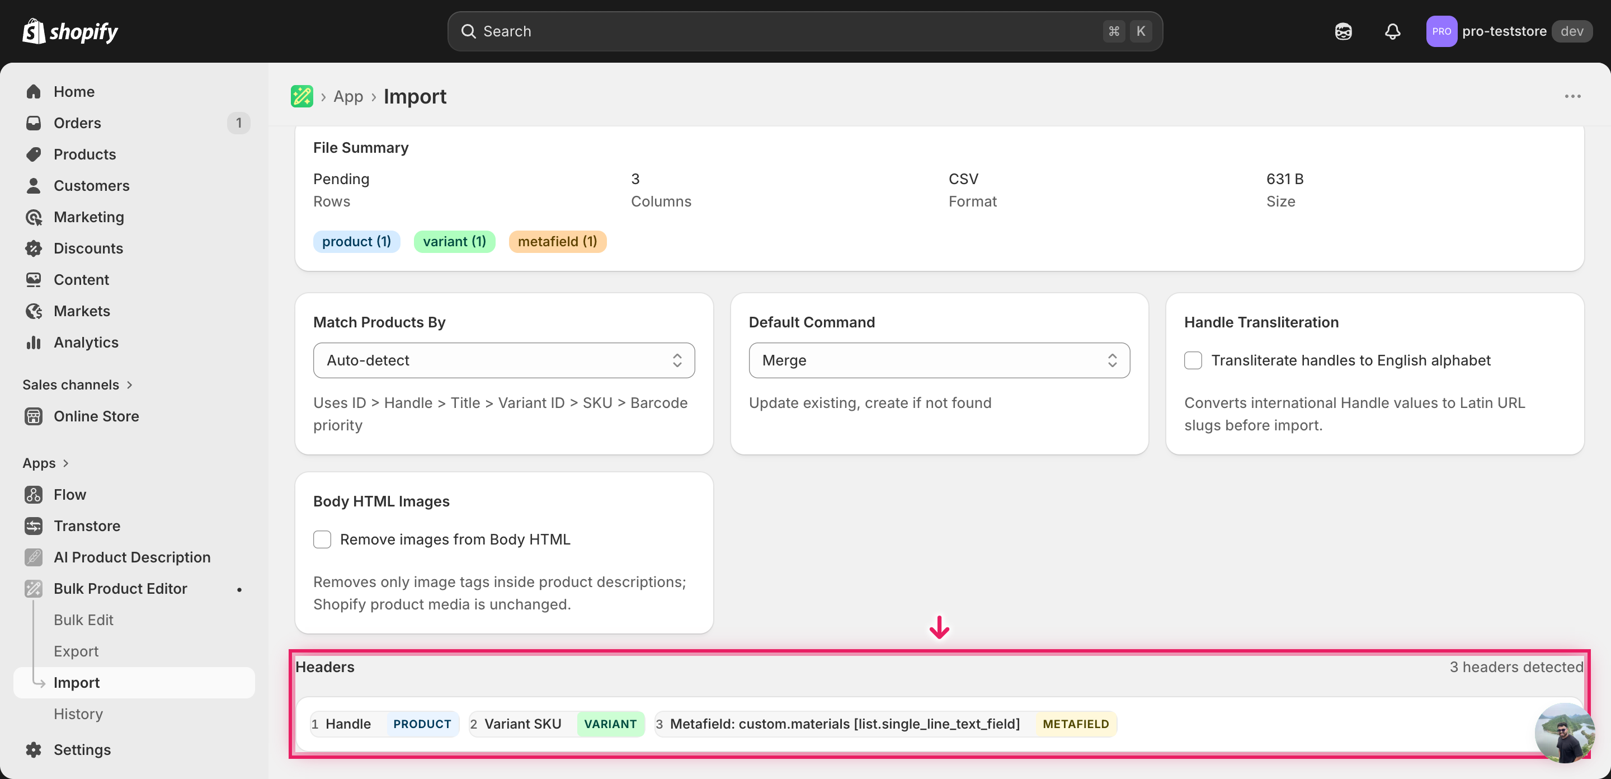Click the Search input field
Viewport: 1611px width, 779px height.
tap(804, 31)
